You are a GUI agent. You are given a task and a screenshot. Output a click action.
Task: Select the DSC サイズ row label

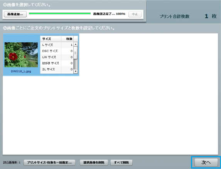click(x=50, y=51)
